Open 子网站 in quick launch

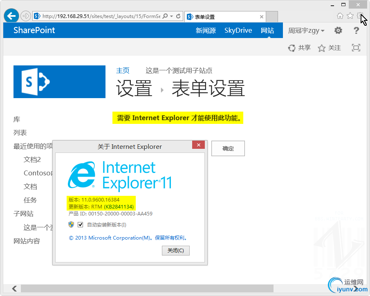tap(23, 214)
